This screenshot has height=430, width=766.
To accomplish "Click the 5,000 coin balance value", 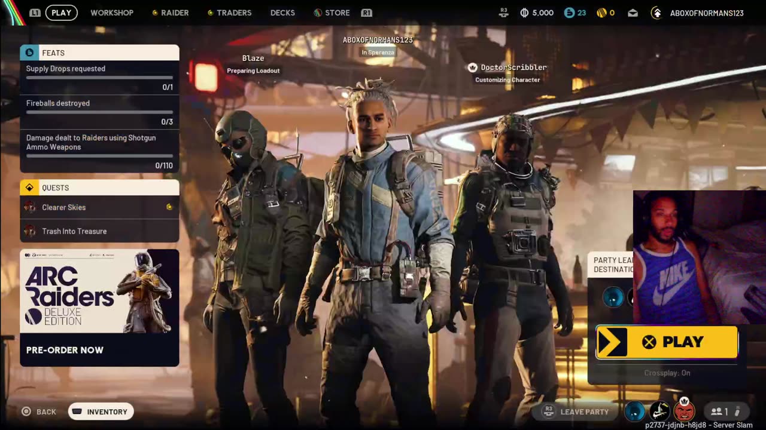I will (x=543, y=13).
